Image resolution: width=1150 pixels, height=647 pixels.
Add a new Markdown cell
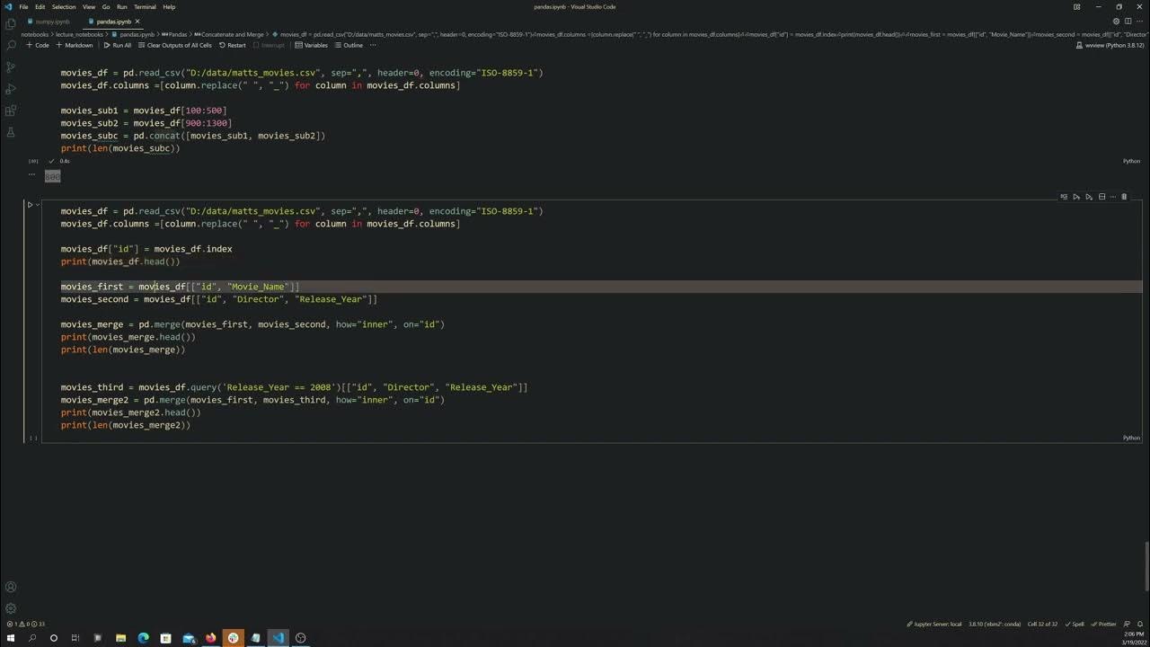coord(75,45)
